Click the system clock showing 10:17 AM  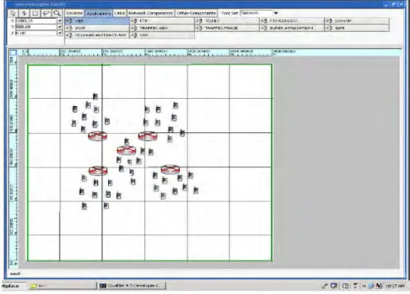394,286
